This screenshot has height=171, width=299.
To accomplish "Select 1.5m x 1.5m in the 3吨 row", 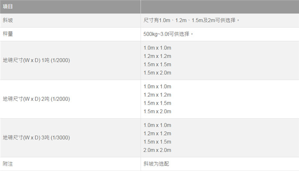I will 158,142.
